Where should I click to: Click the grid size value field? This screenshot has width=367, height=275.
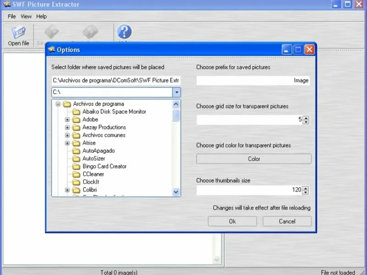coord(250,120)
